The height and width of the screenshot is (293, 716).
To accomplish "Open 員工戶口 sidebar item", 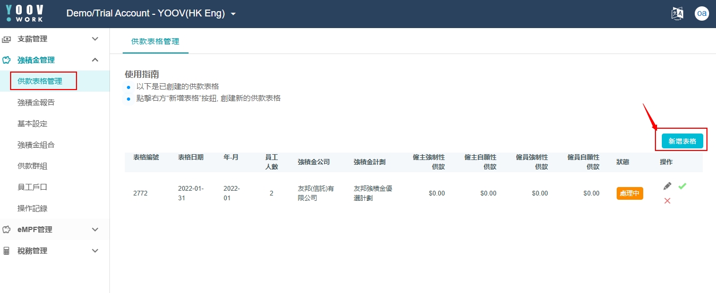I will [x=32, y=188].
